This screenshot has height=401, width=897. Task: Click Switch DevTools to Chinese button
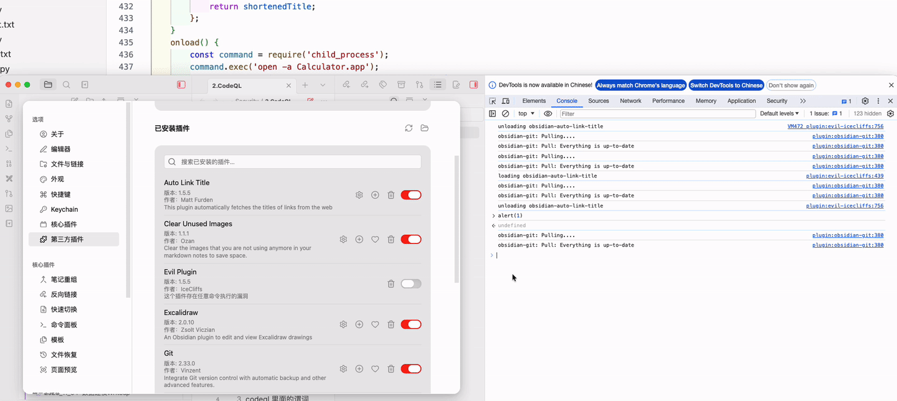tap(726, 85)
